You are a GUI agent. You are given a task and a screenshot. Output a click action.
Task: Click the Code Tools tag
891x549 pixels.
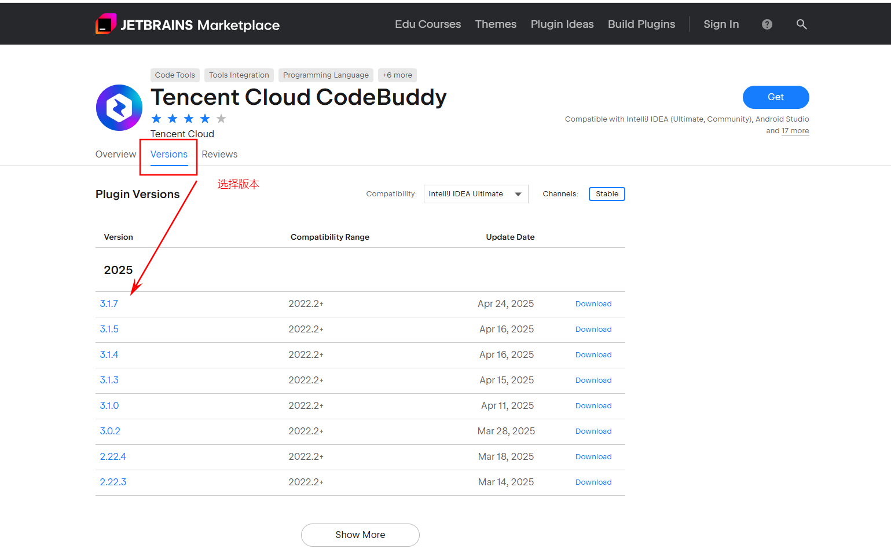pos(175,75)
